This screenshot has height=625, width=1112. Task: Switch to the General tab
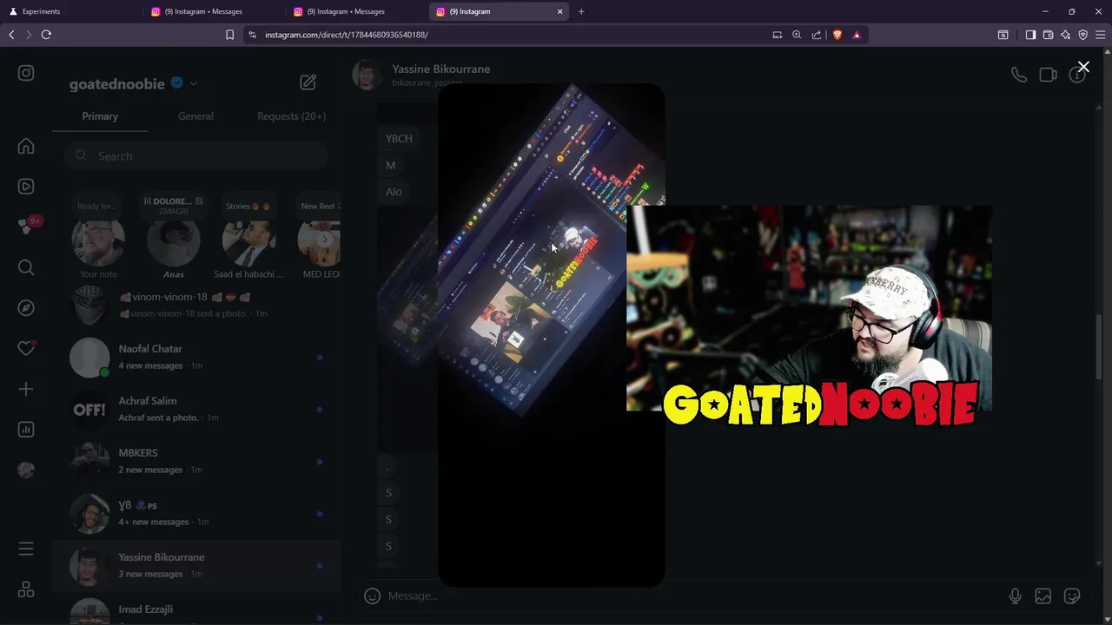pyautogui.click(x=195, y=116)
